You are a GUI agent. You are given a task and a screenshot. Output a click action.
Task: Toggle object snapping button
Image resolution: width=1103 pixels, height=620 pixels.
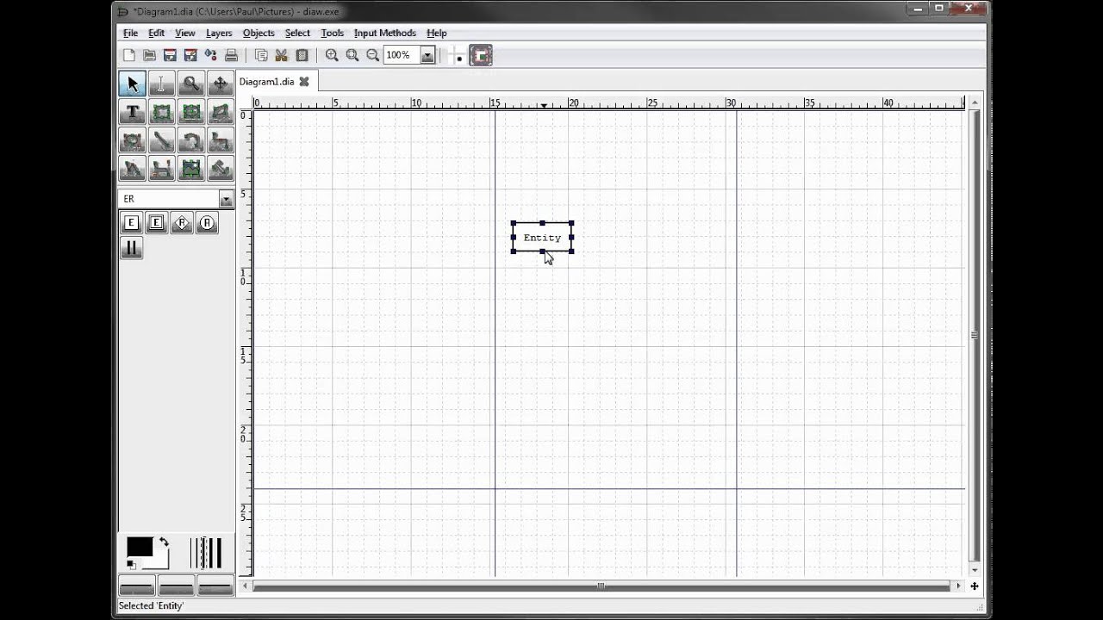pyautogui.click(x=481, y=56)
